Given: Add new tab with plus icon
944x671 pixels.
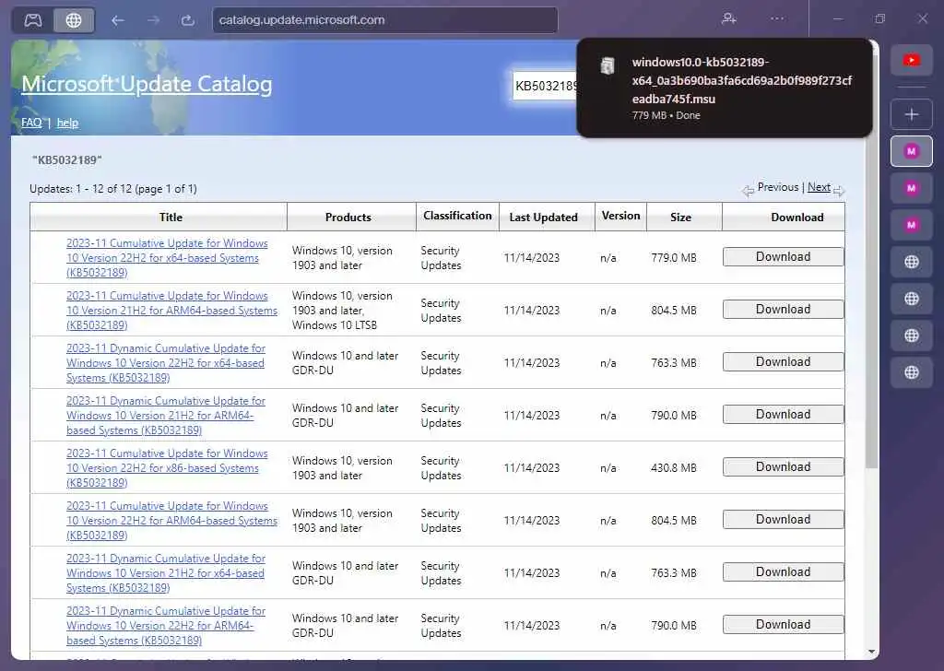Looking at the screenshot, I should point(912,114).
